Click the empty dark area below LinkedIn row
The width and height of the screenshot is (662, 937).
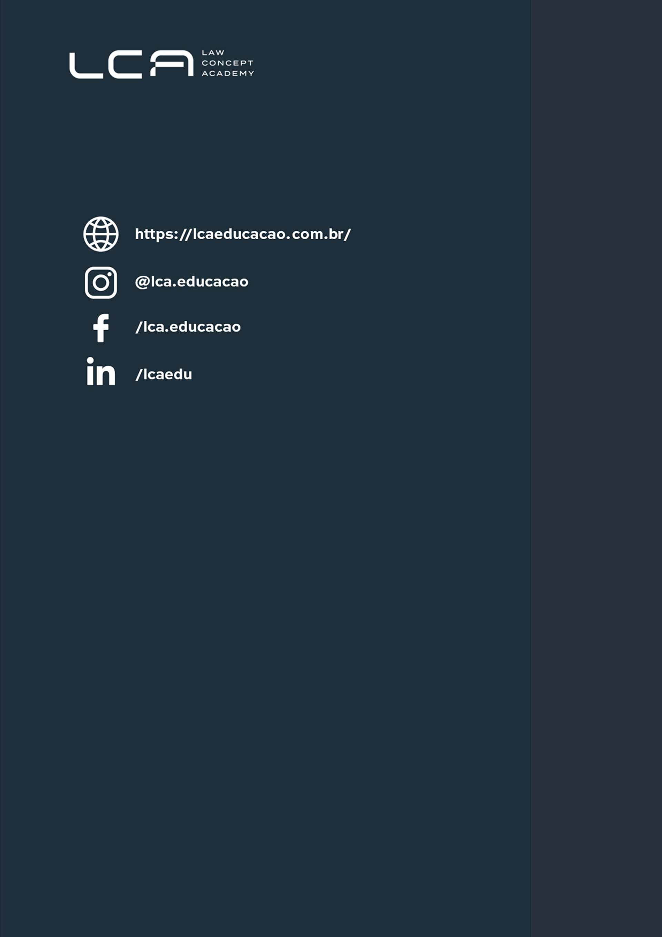click(265, 653)
